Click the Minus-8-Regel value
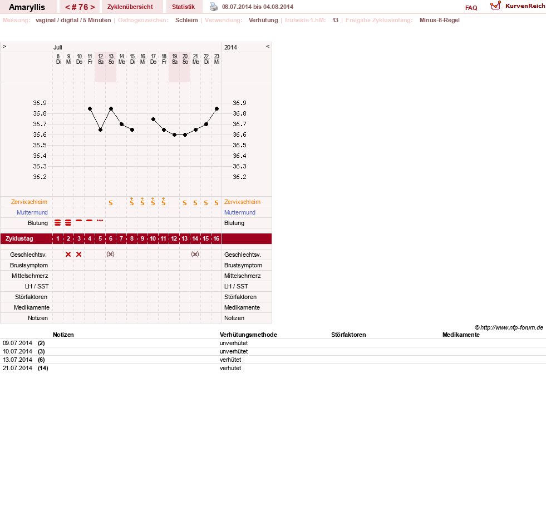The width and height of the screenshot is (546, 523). (x=440, y=20)
